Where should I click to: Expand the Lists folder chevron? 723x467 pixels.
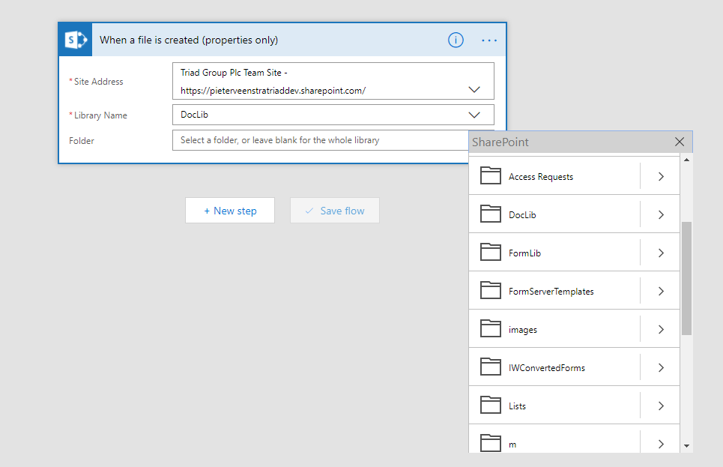click(x=661, y=406)
